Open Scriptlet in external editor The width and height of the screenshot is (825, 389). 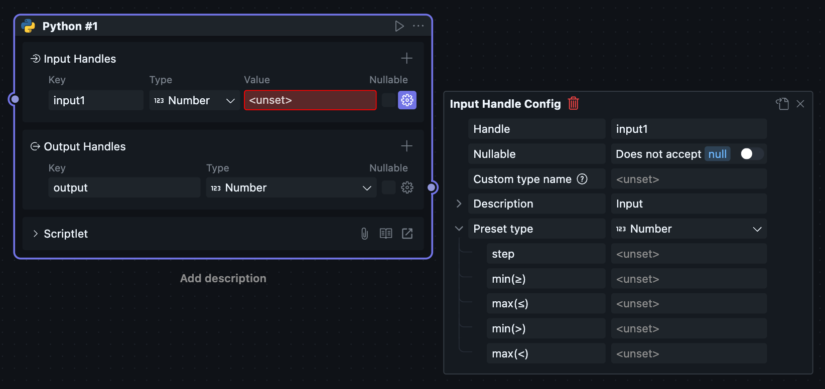pyautogui.click(x=407, y=234)
